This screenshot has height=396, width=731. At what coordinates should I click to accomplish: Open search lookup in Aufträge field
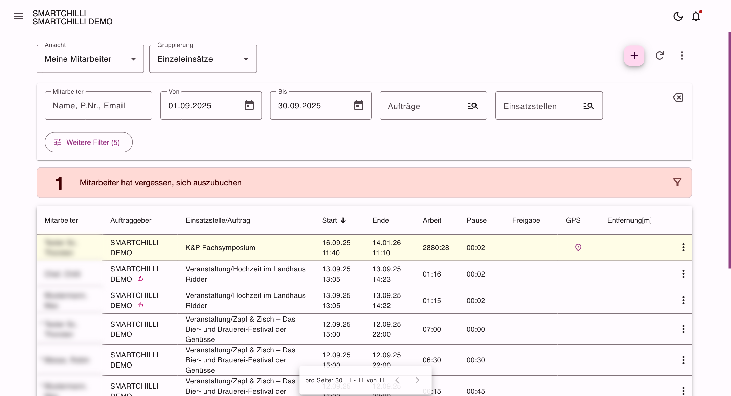click(473, 106)
